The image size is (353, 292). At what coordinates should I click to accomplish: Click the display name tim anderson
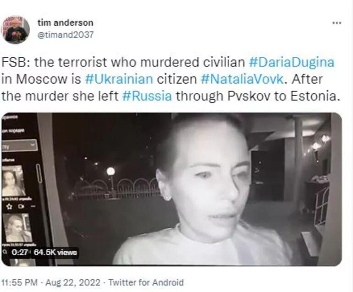[65, 23]
